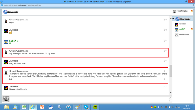The height and width of the screenshot is (110, 195).
Task: Collapse the MicroWiki user list arrow
Action: click(x=173, y=19)
